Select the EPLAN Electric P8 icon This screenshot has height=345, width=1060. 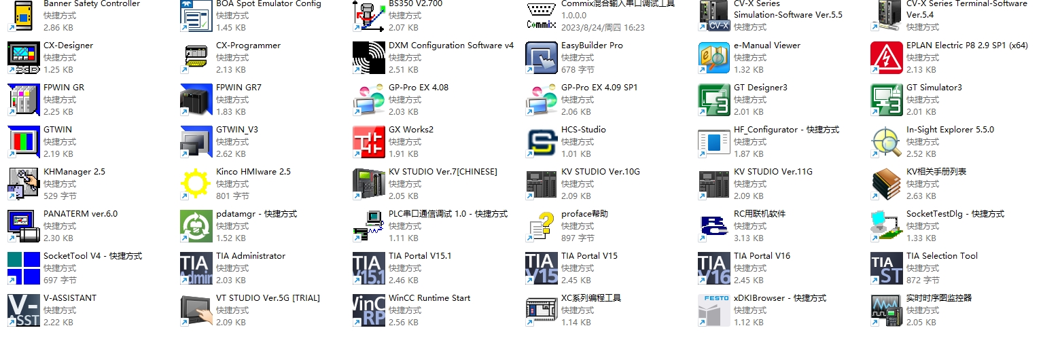pyautogui.click(x=886, y=58)
